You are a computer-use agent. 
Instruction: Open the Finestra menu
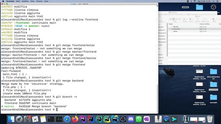[x=39, y=1]
